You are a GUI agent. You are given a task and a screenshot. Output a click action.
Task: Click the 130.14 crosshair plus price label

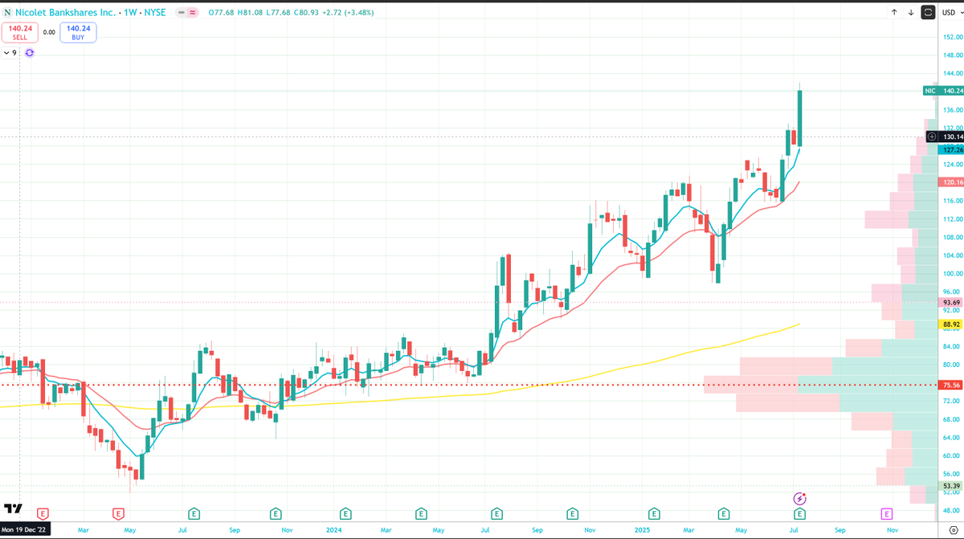click(945, 137)
